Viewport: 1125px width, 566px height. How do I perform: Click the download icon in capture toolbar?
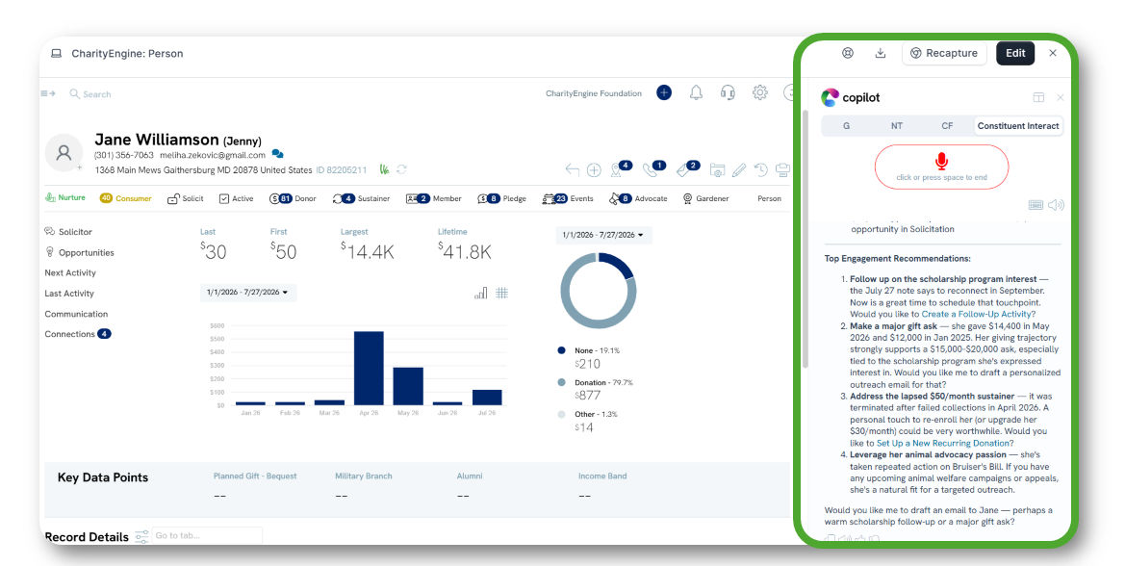(881, 53)
